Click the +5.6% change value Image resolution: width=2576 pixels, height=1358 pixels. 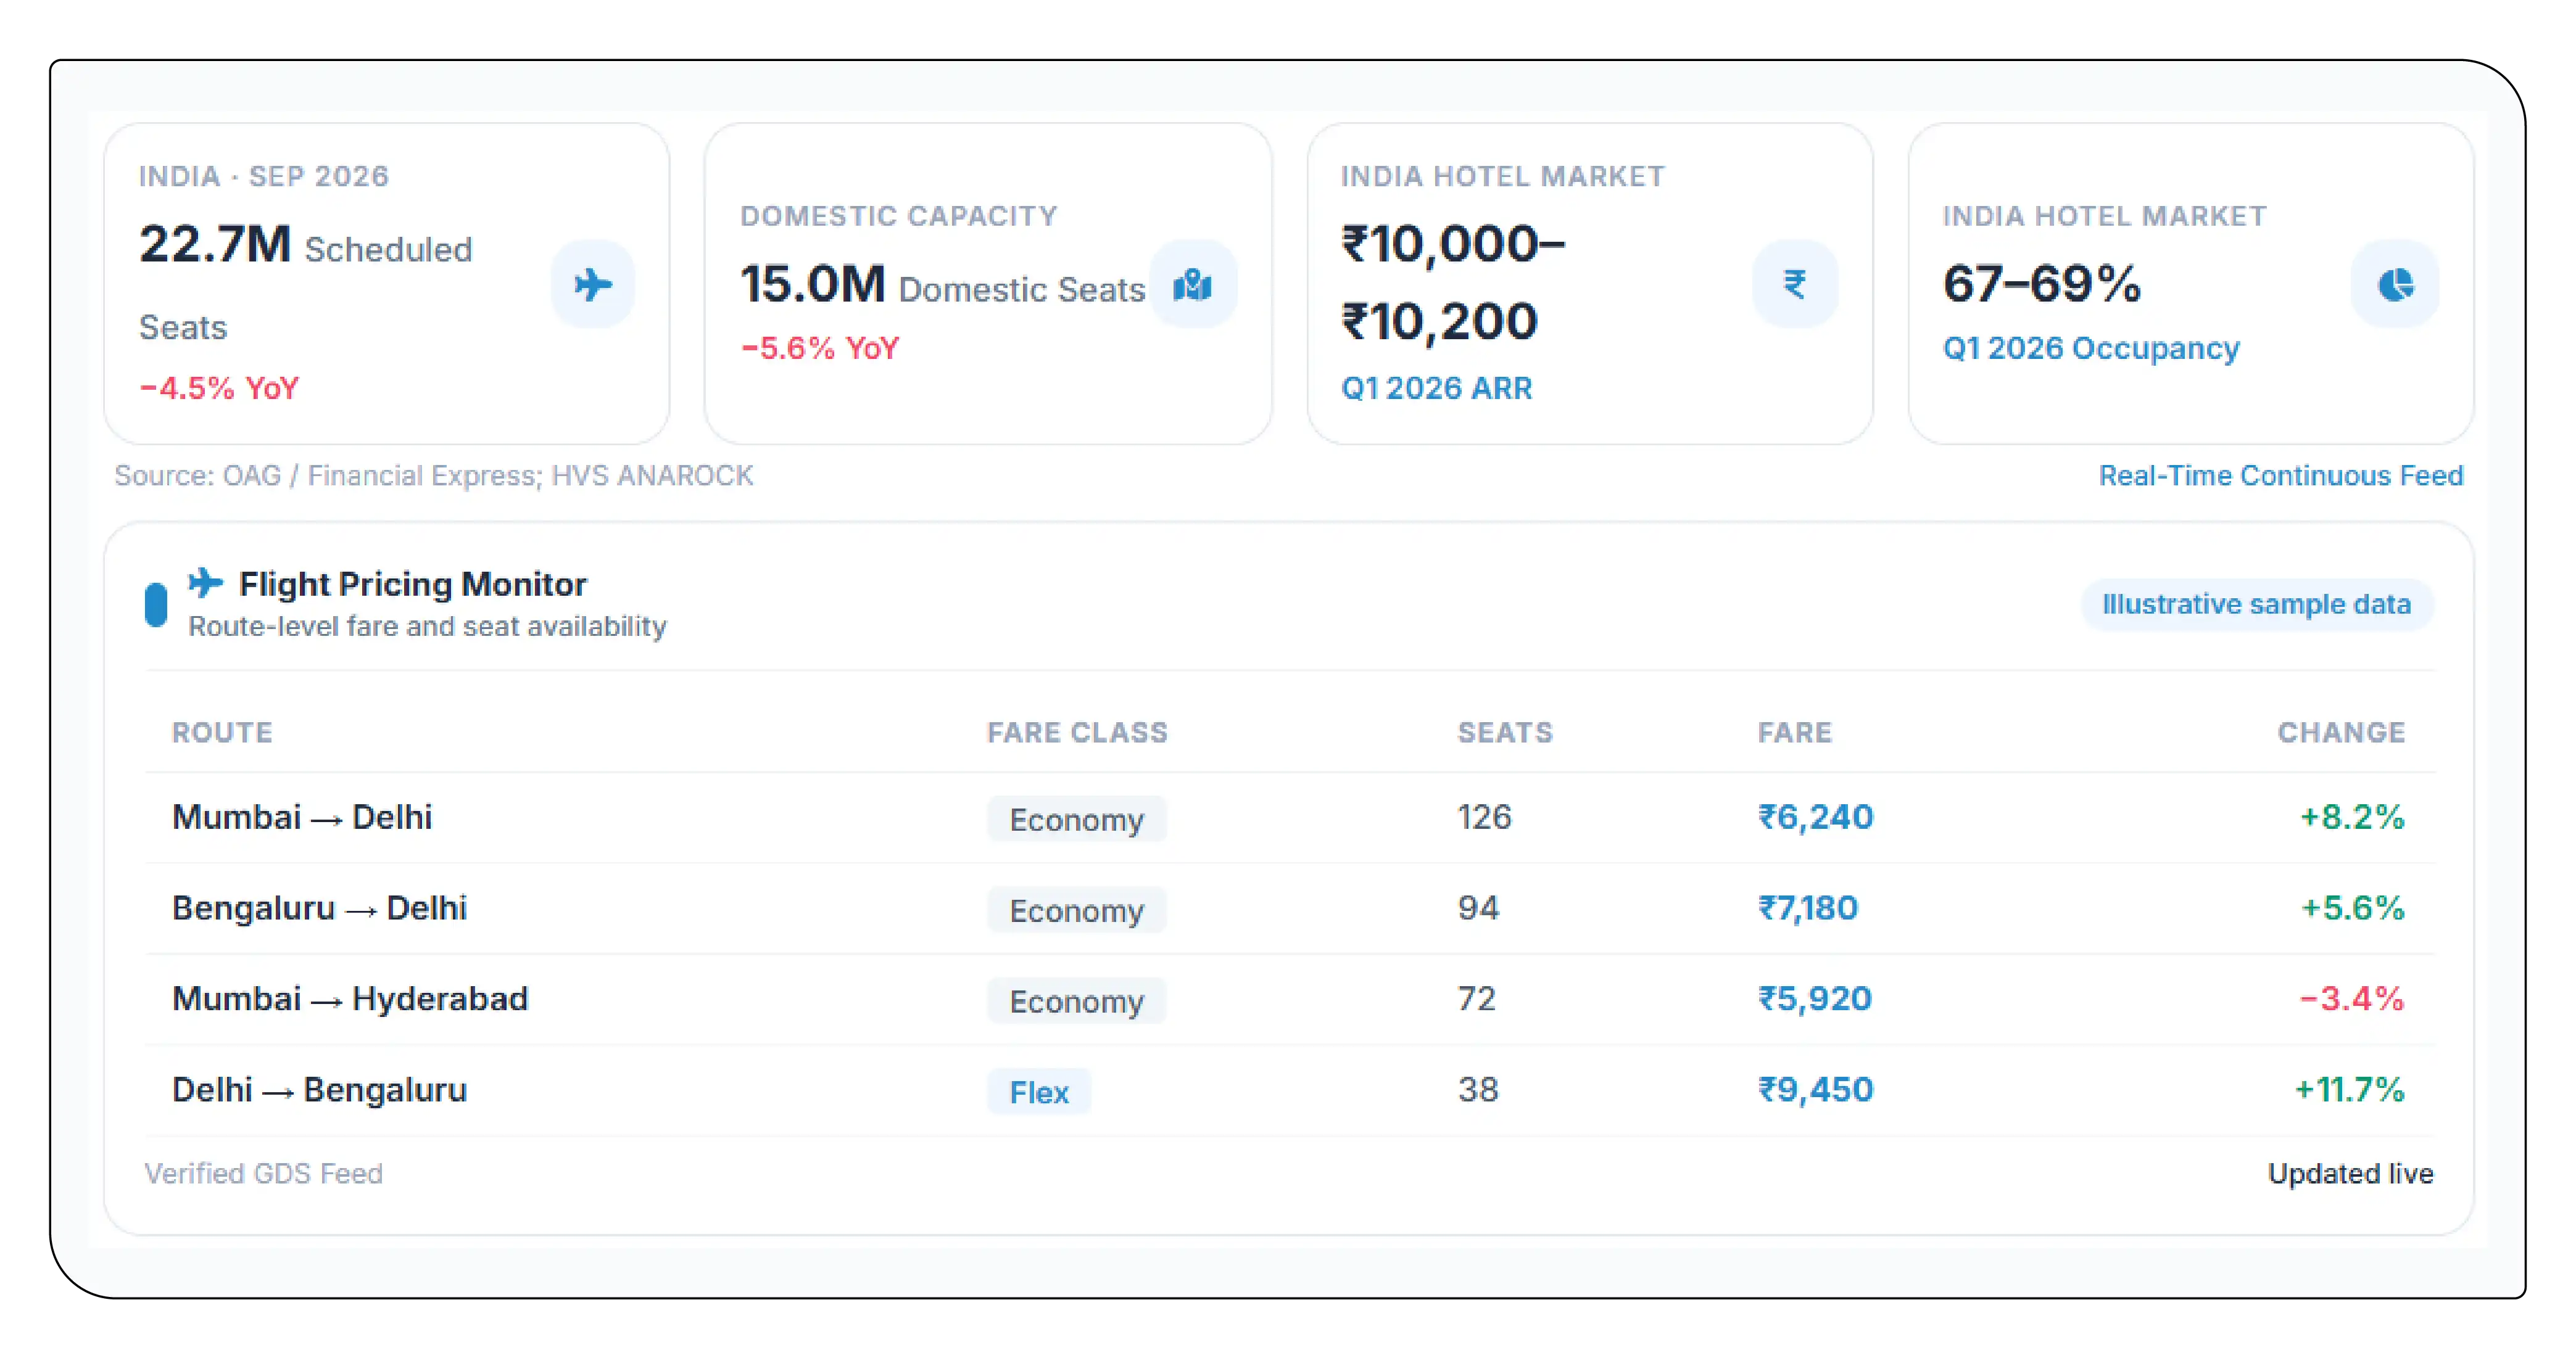[x=2352, y=908]
